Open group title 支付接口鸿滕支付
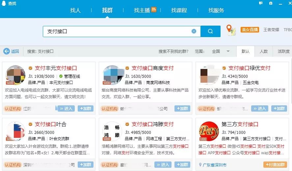Screen dimensions: 292x171 [x=152, y=124]
